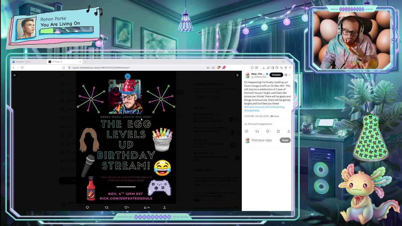
Task: Click the @StakeEddie mention
Action: coord(252,110)
